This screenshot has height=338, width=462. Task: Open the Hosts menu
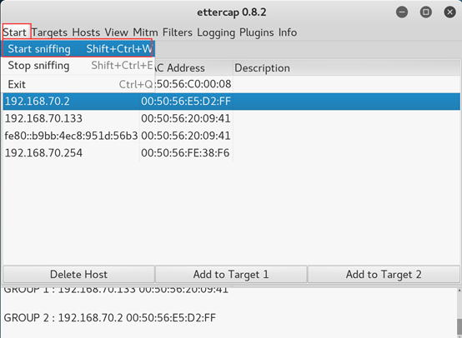(86, 32)
